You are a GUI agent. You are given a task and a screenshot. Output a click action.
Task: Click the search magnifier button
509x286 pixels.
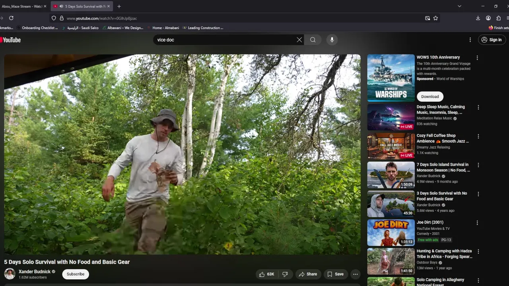(x=313, y=40)
